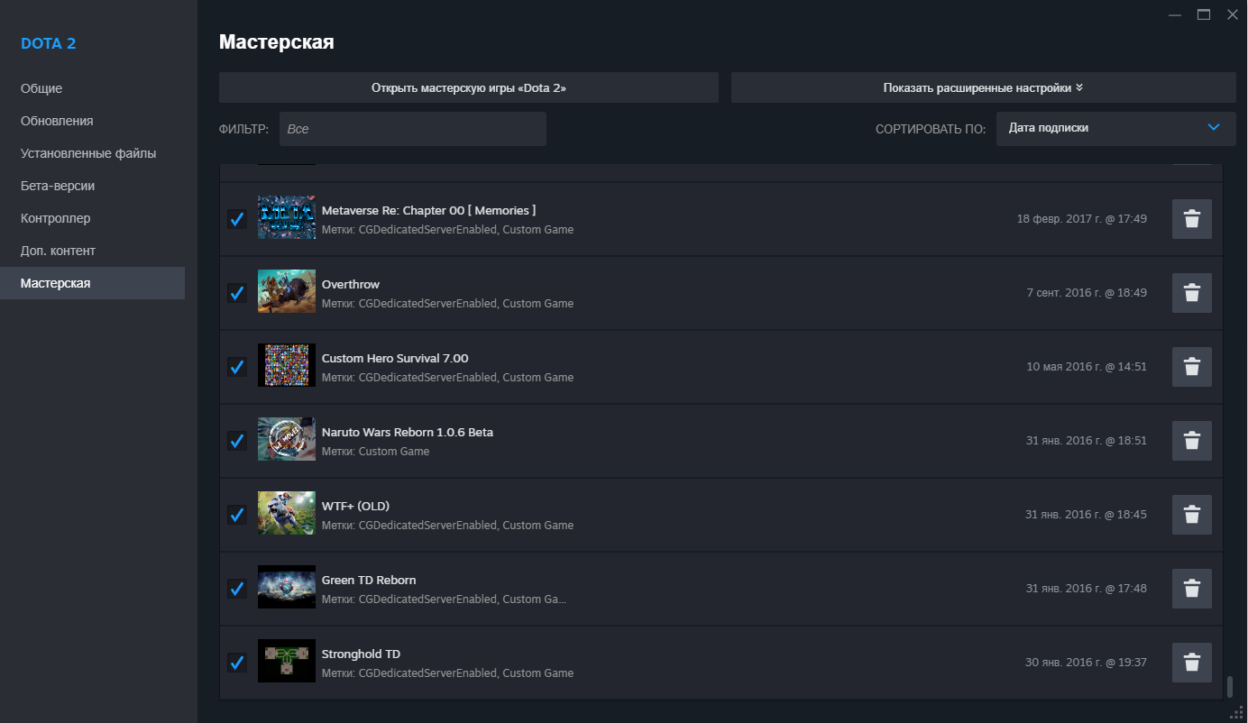Image resolution: width=1248 pixels, height=723 pixels.
Task: Click the workshop list scrollbar thumb
Action: click(x=1229, y=687)
